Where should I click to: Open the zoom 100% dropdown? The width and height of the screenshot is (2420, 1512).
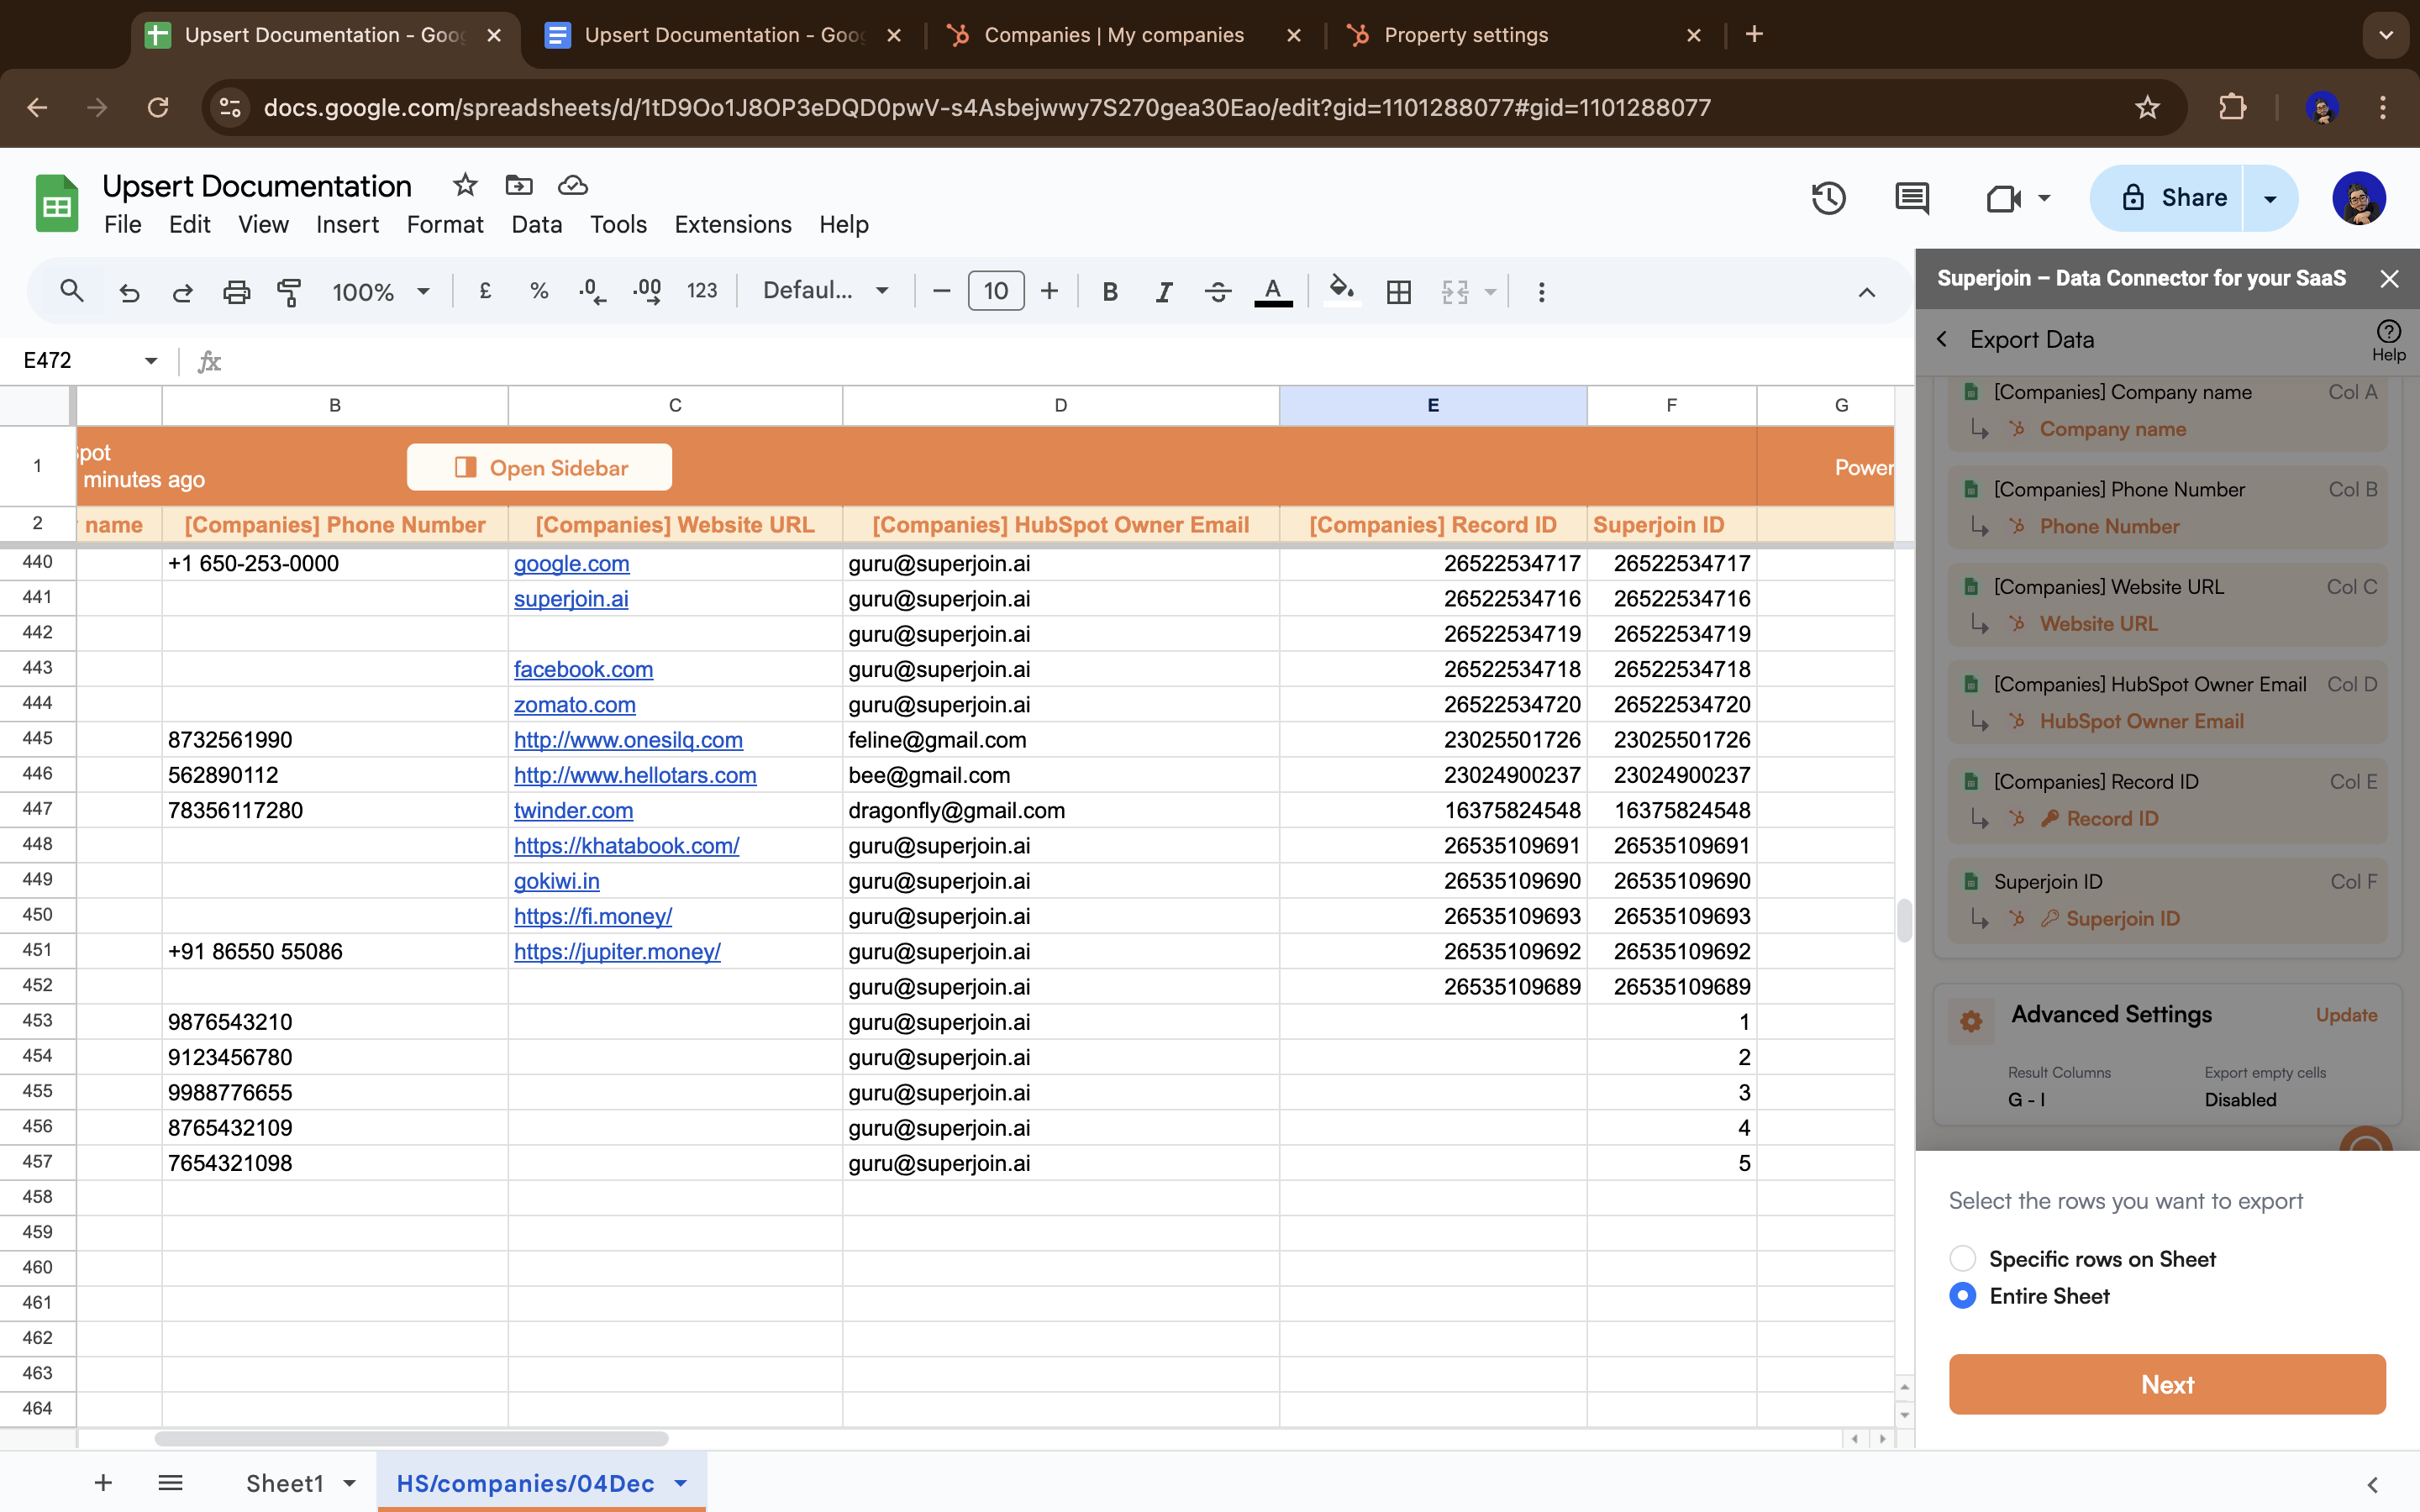coord(381,292)
